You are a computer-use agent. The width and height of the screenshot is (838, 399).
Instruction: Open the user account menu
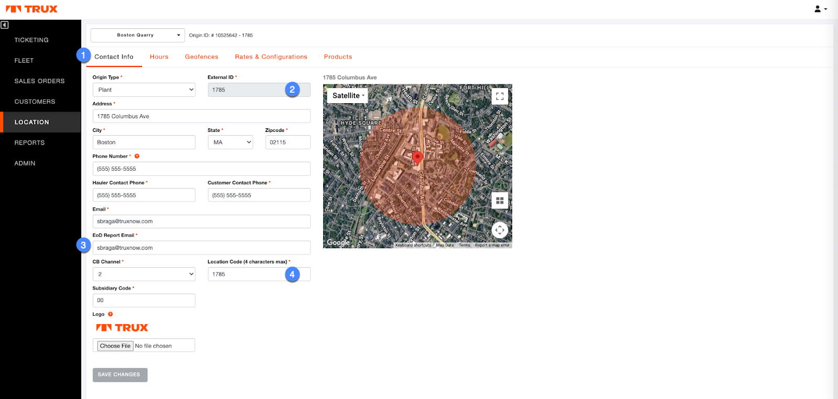tap(820, 9)
